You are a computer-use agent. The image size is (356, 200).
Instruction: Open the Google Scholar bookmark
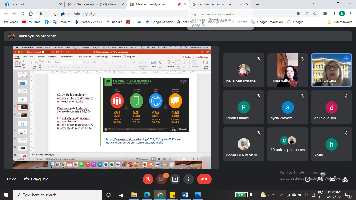point(159,22)
